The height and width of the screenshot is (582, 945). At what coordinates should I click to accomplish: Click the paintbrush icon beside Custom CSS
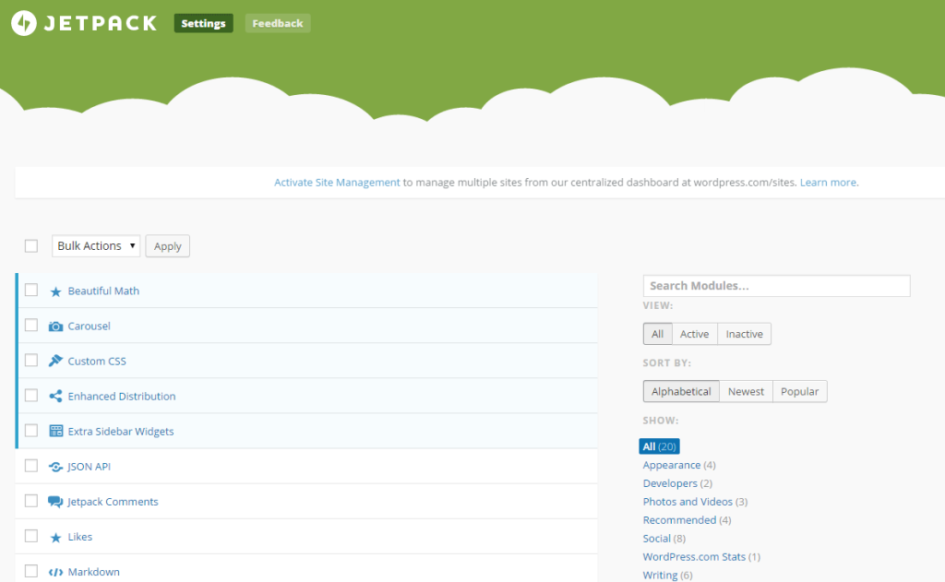pyautogui.click(x=56, y=361)
